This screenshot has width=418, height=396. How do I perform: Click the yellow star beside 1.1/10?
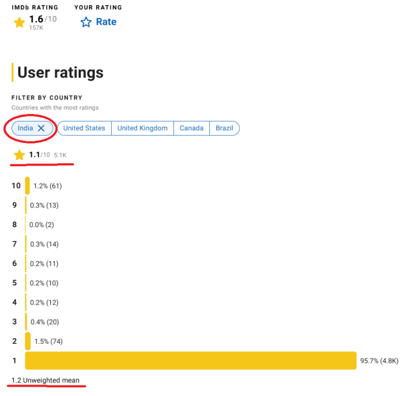tap(19, 155)
